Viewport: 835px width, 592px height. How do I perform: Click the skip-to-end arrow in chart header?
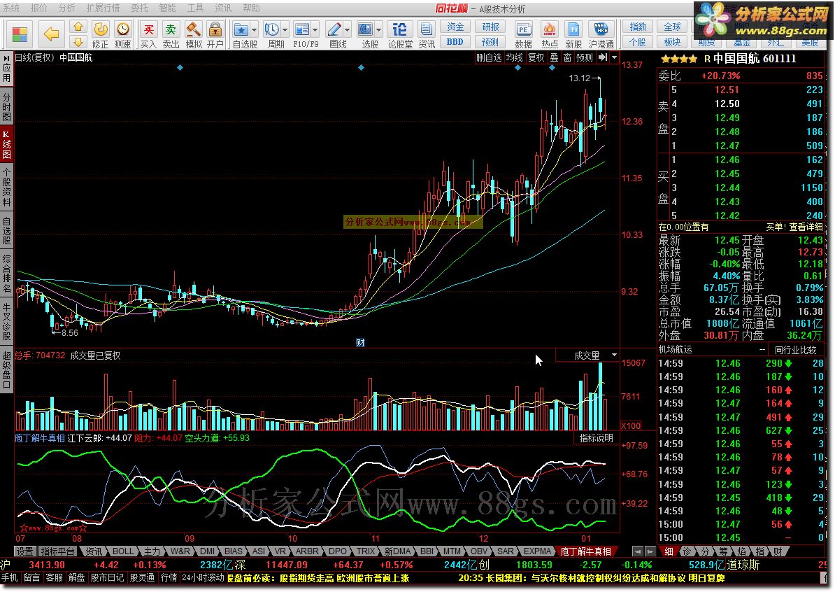coord(603,57)
